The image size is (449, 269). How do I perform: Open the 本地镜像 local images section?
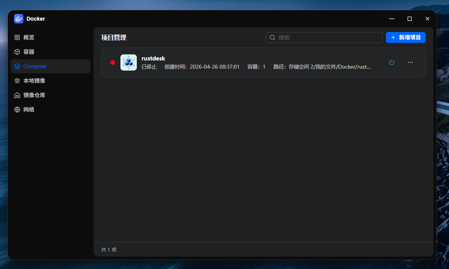click(50, 81)
